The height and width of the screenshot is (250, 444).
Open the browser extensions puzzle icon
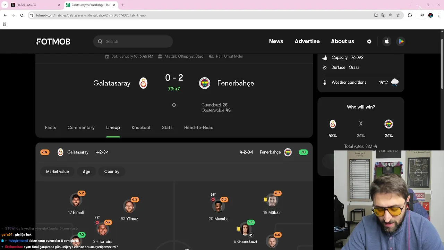410,15
